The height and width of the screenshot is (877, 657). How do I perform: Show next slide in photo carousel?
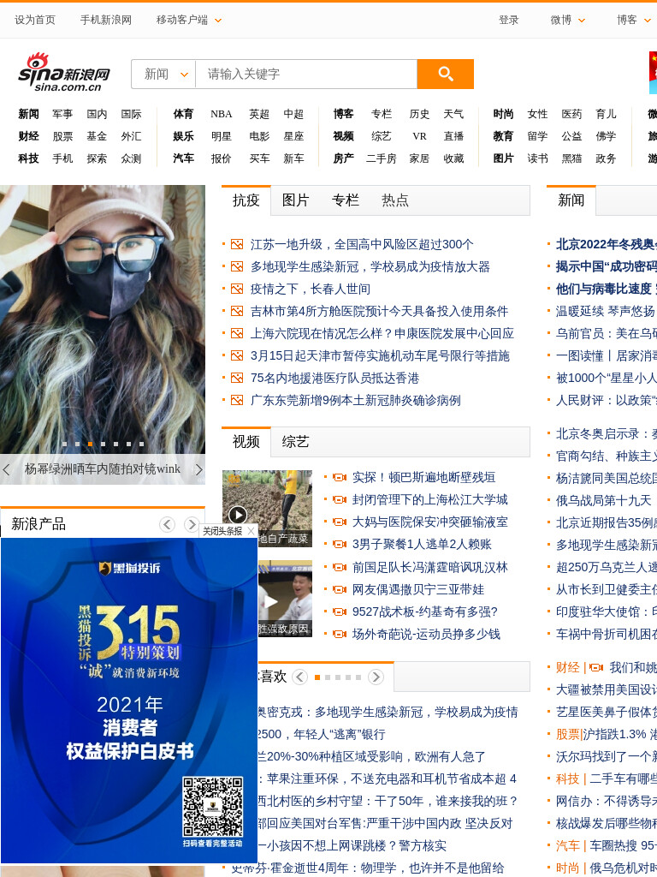(198, 469)
